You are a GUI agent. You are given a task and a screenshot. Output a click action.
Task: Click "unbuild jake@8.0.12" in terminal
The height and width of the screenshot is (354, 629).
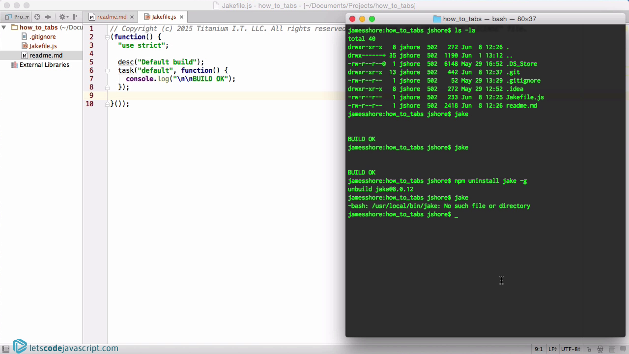[380, 189]
